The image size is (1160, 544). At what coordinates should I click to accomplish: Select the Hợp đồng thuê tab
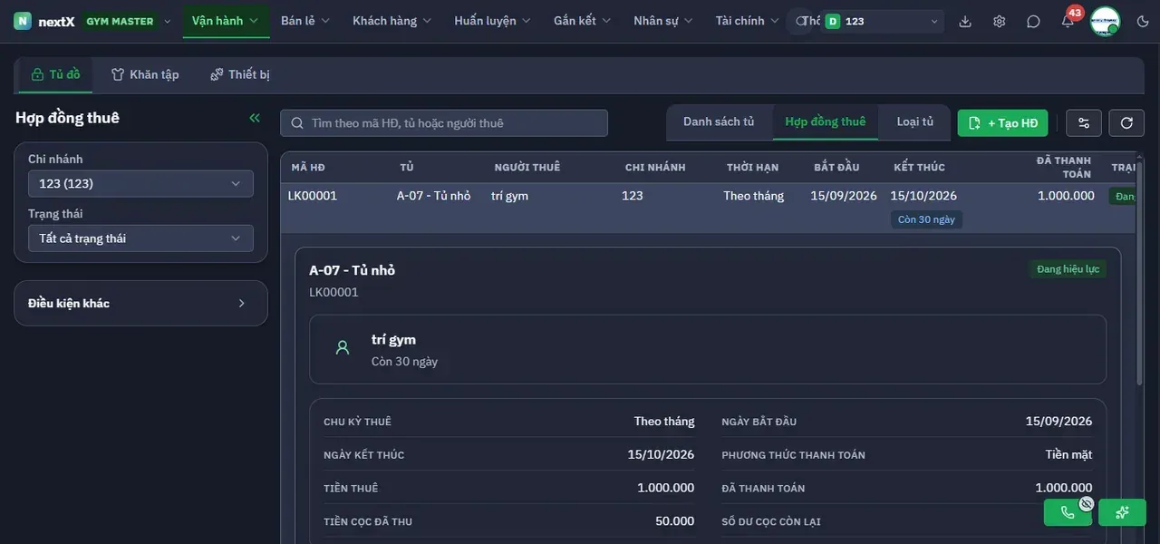click(x=826, y=122)
